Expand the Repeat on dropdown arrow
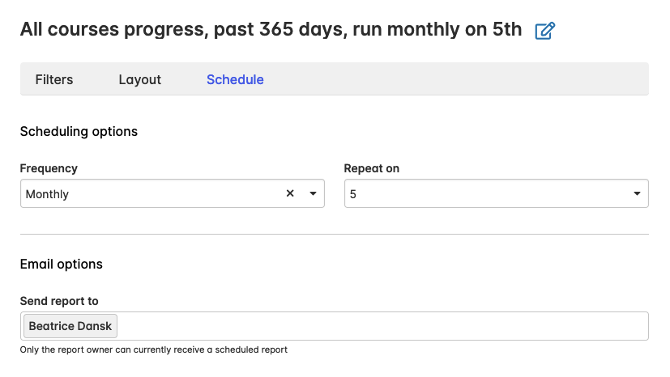This screenshot has width=670, height=377. (x=637, y=194)
